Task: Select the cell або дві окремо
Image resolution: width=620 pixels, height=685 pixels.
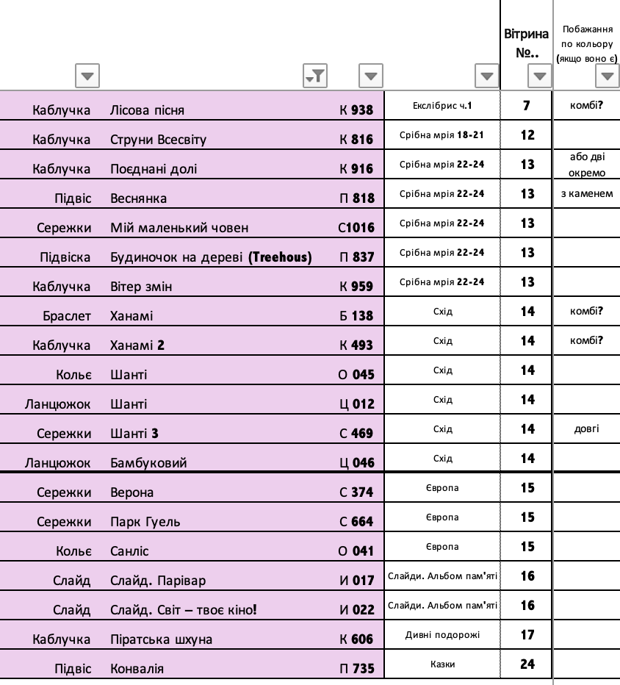Action: point(587,164)
